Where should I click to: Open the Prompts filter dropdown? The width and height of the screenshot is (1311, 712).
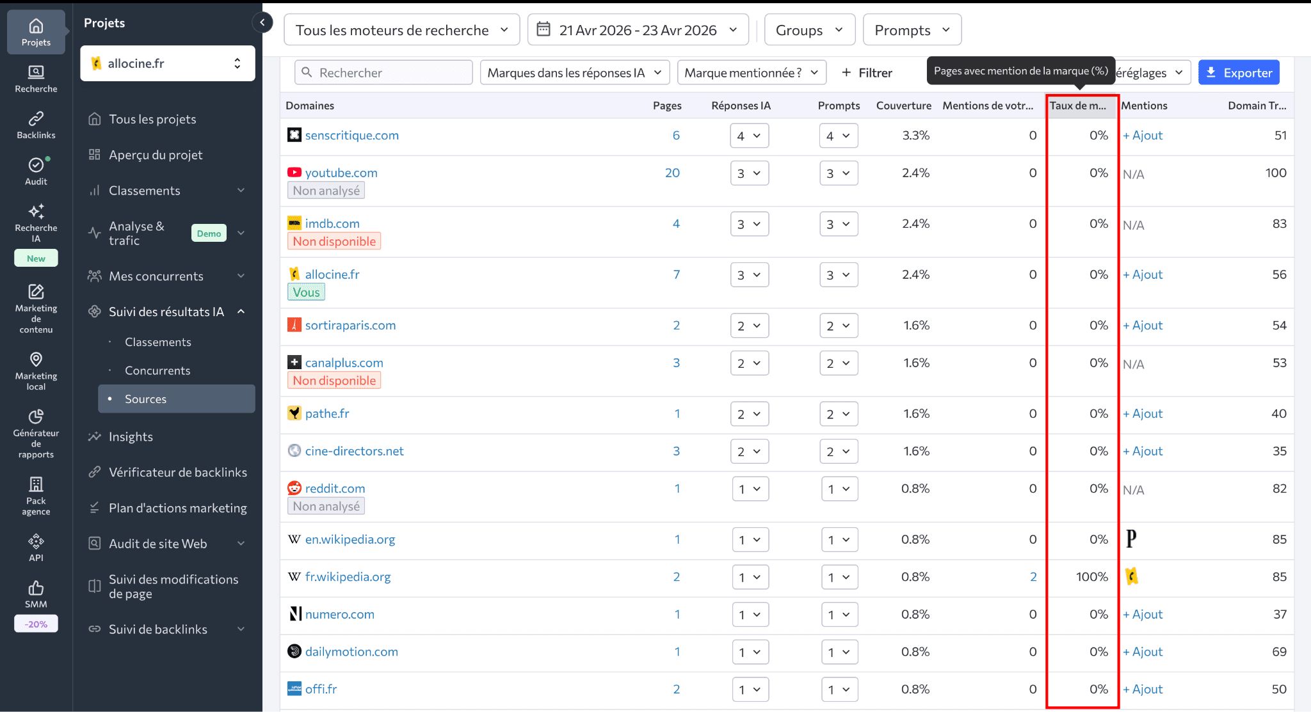[x=912, y=30]
